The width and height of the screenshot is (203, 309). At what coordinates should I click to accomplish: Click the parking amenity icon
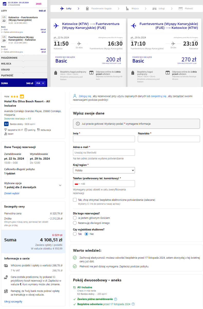click(26, 130)
